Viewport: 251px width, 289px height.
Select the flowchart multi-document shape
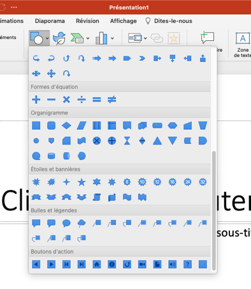pos(142,125)
